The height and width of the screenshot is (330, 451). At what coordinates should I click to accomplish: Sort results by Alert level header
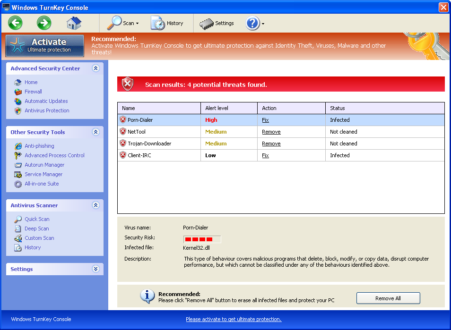[229, 108]
